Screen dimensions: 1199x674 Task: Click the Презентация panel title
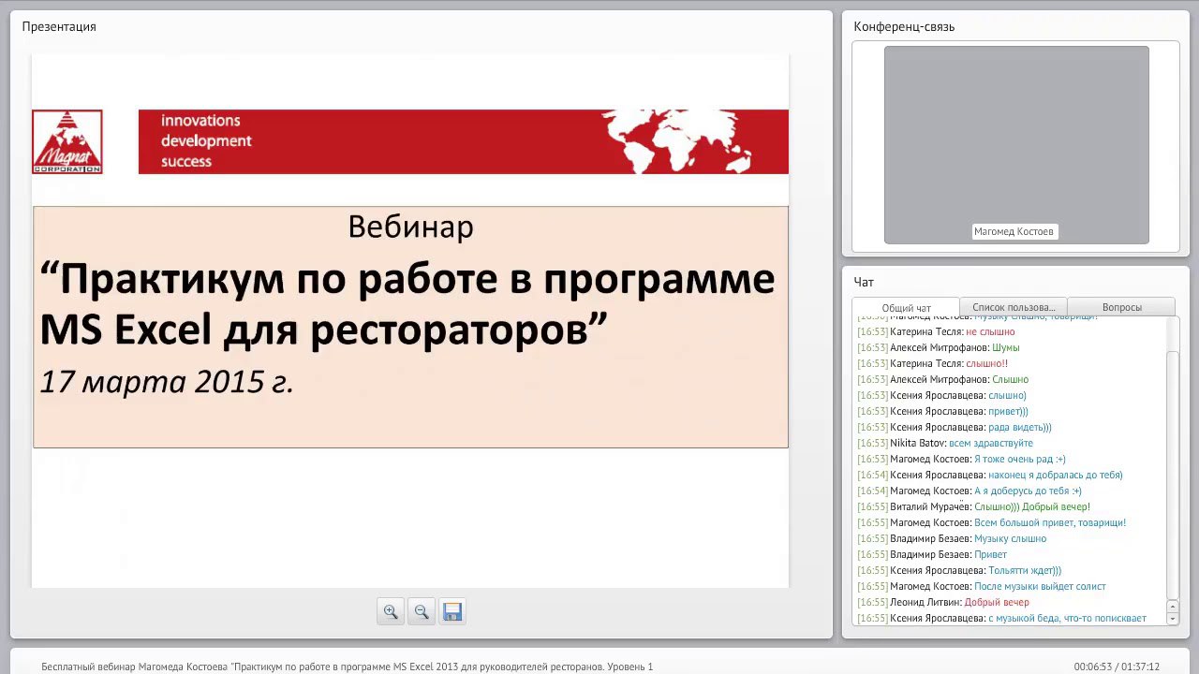click(x=59, y=26)
